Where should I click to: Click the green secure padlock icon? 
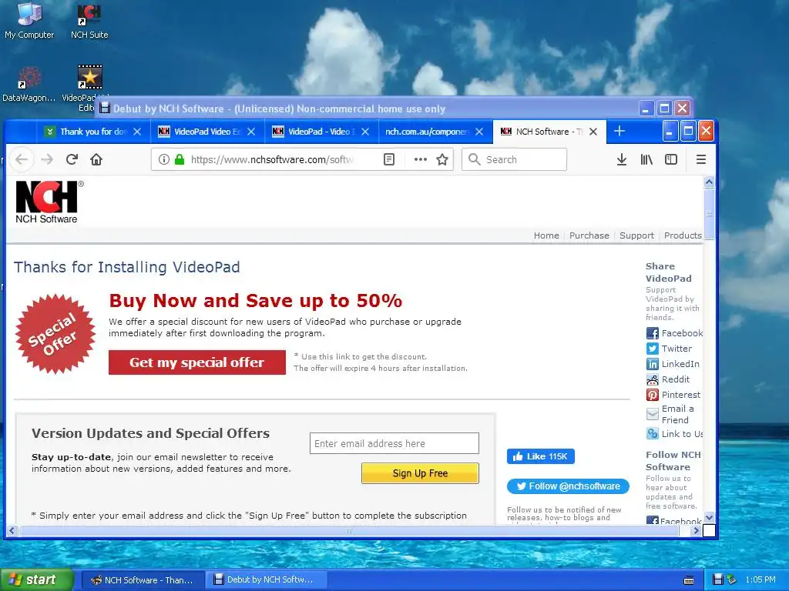(x=179, y=159)
